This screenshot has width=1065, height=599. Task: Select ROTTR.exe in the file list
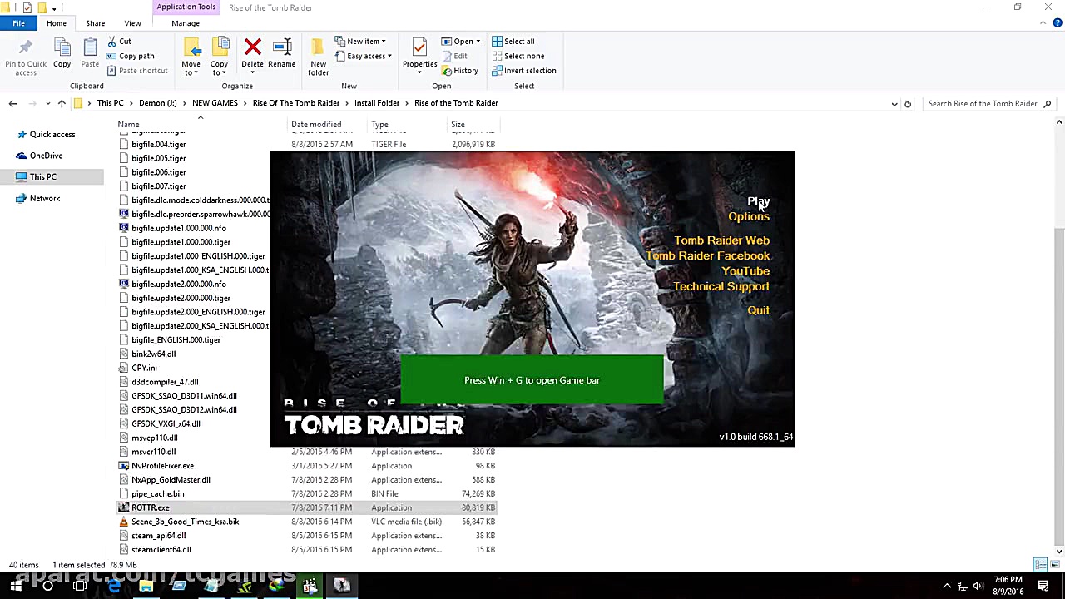pyautogui.click(x=151, y=507)
